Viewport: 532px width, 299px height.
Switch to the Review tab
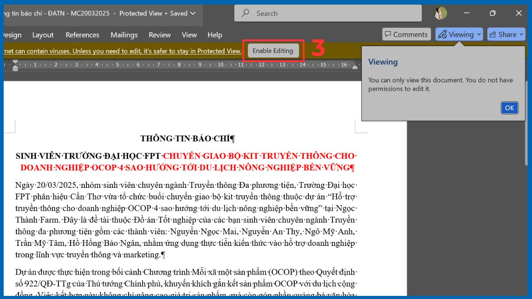tap(160, 35)
